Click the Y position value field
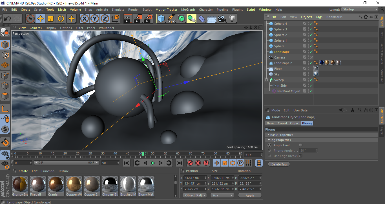 [194, 183]
